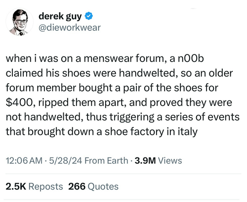Image resolution: width=247 pixels, height=202 pixels.
Task: Open the 266 quote count
Action: point(77,187)
